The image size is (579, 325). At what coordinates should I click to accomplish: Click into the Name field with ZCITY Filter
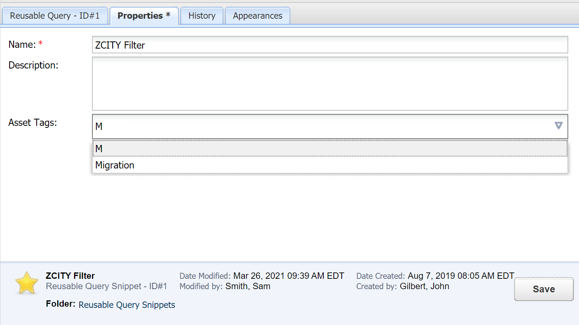click(x=330, y=45)
